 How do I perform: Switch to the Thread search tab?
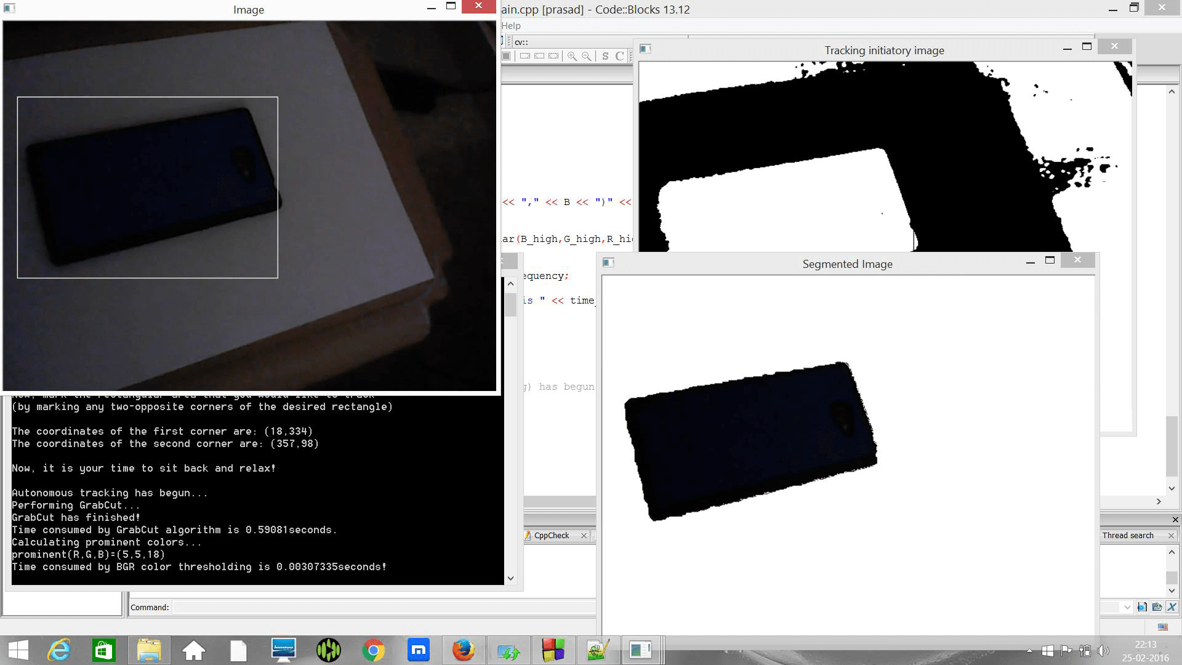1128,536
